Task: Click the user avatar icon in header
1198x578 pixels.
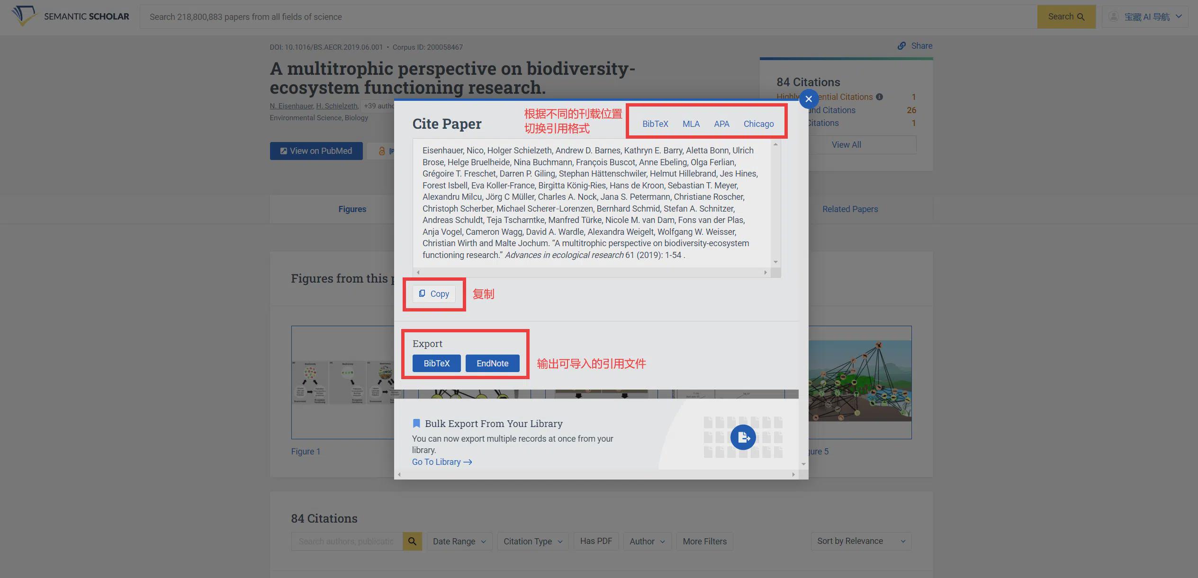Action: [1114, 17]
